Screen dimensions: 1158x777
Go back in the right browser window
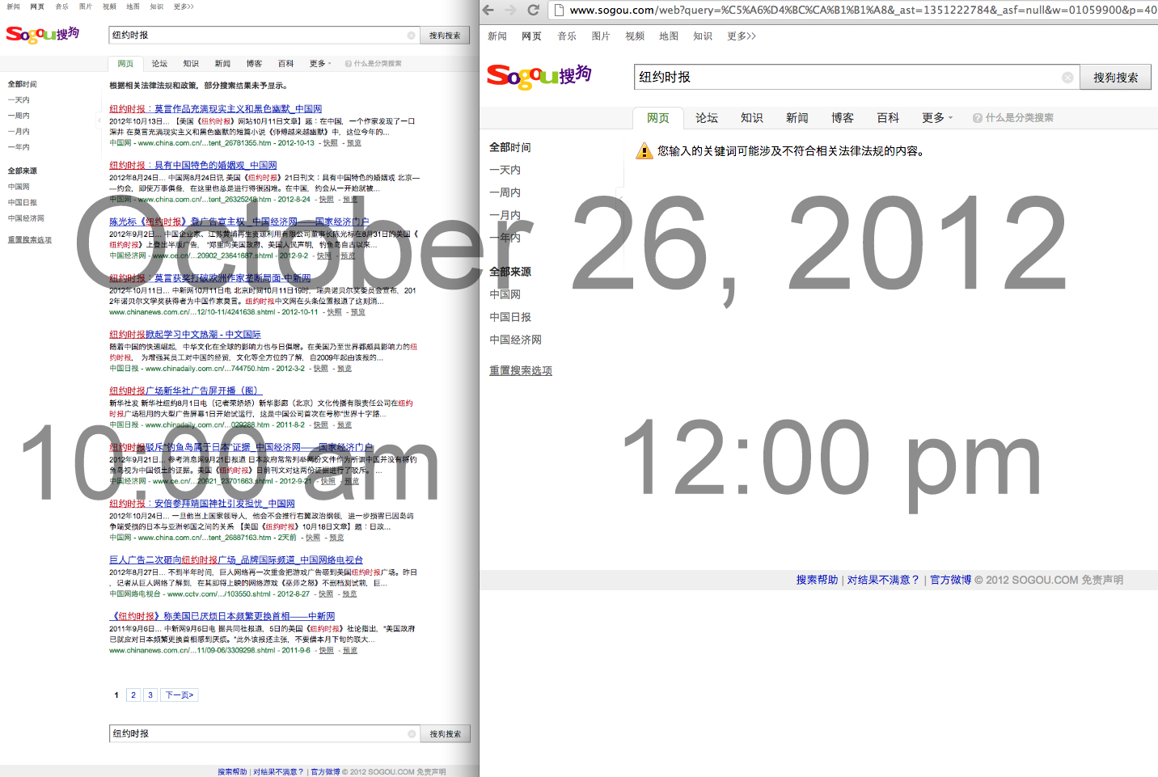pos(488,10)
